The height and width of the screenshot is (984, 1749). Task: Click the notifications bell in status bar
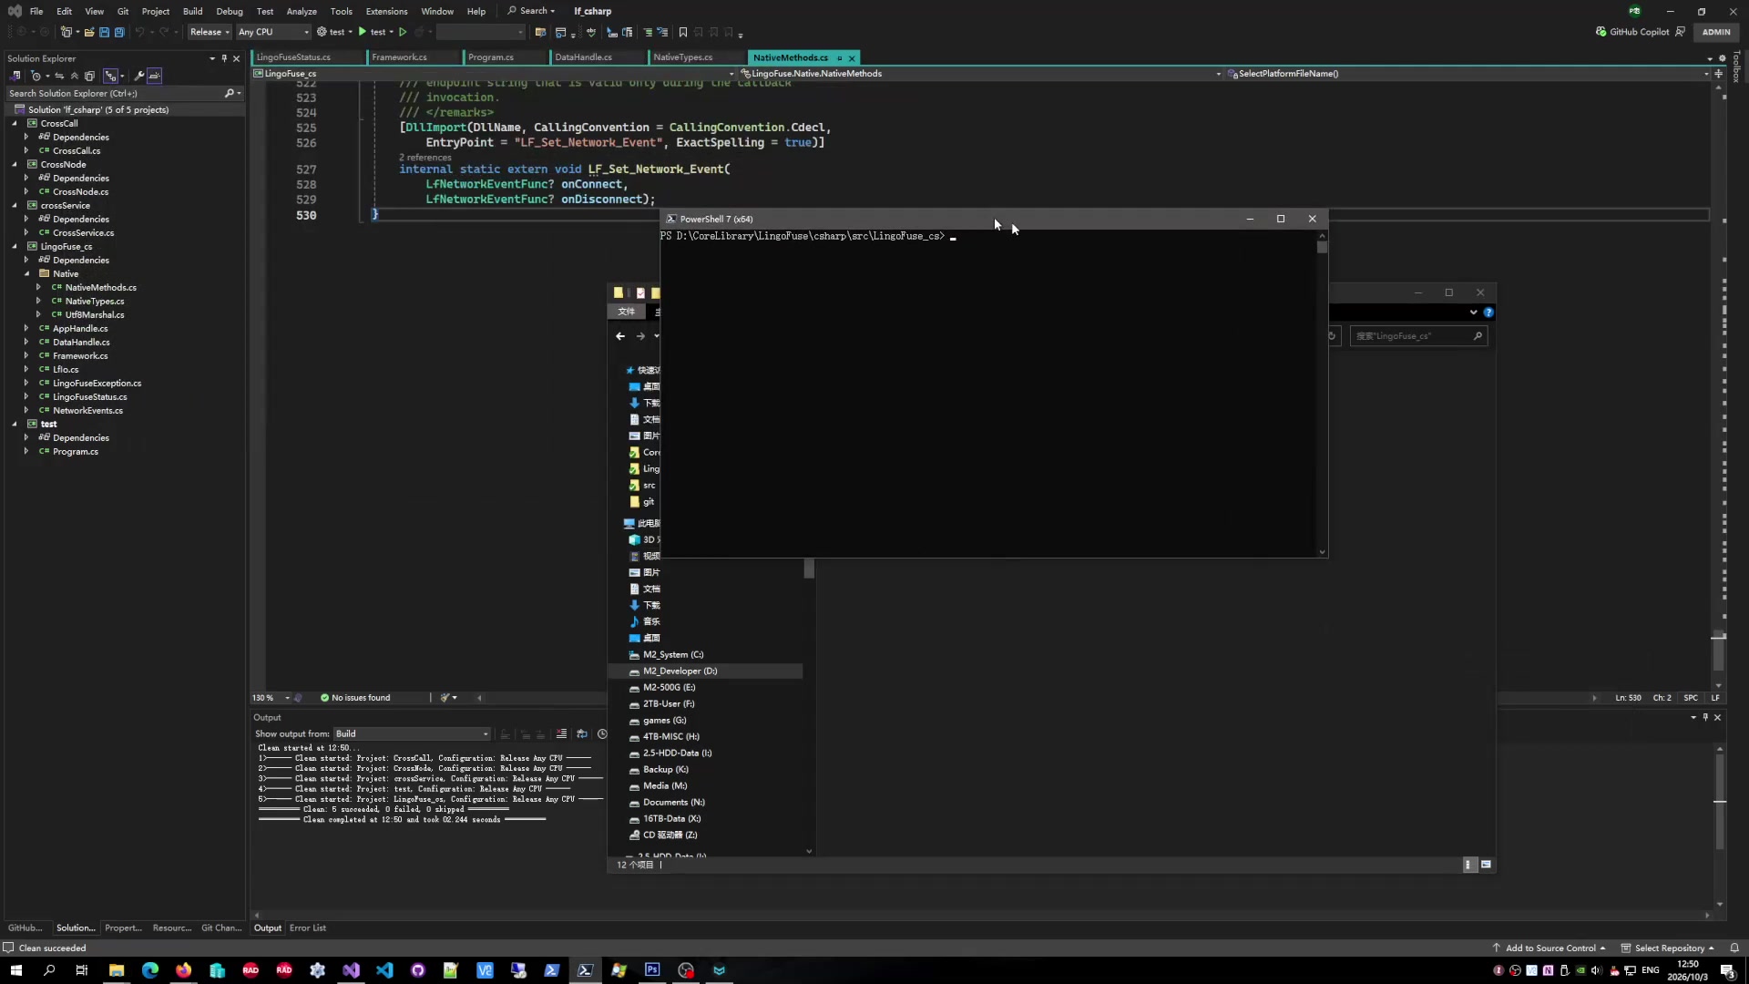(1734, 948)
